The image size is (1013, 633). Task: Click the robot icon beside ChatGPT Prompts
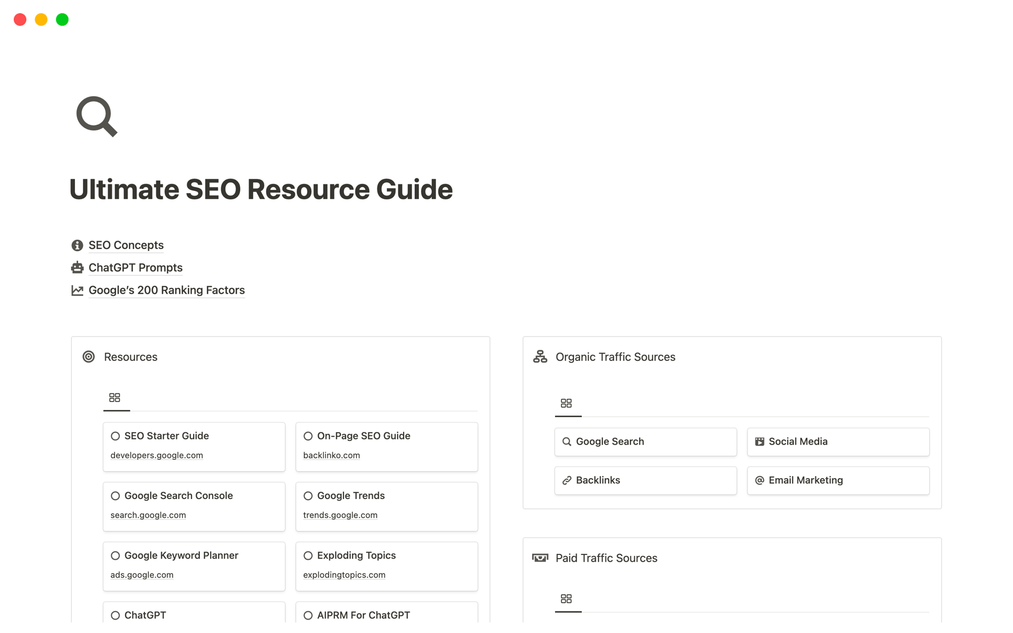(x=77, y=267)
